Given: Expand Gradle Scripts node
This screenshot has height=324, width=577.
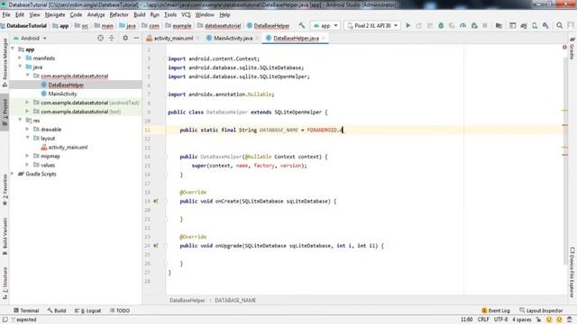Looking at the screenshot, I should point(13,174).
